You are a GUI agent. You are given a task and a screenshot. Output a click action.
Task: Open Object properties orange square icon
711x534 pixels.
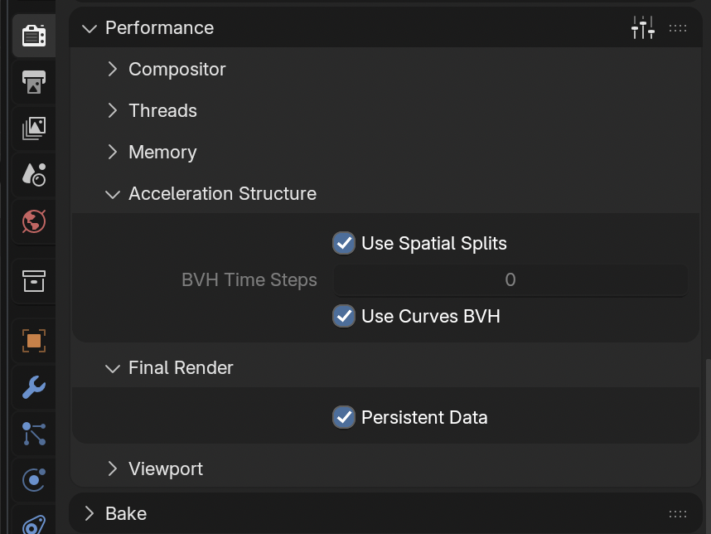(x=34, y=341)
